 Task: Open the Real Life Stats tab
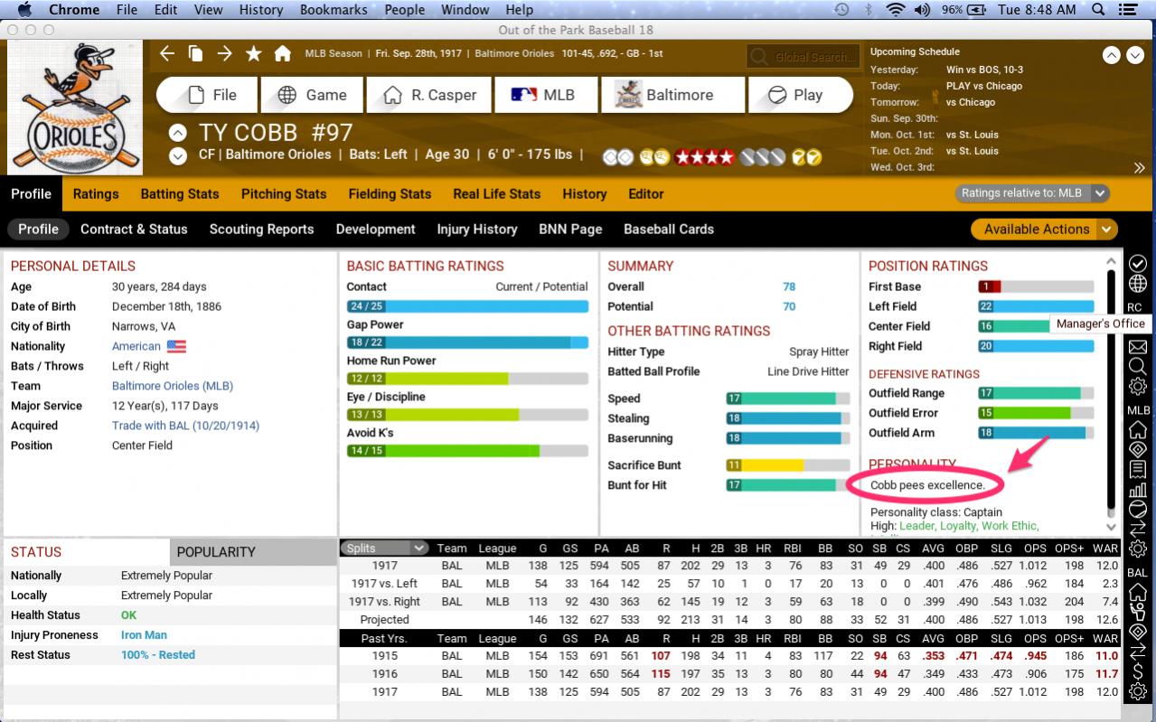[x=496, y=193]
